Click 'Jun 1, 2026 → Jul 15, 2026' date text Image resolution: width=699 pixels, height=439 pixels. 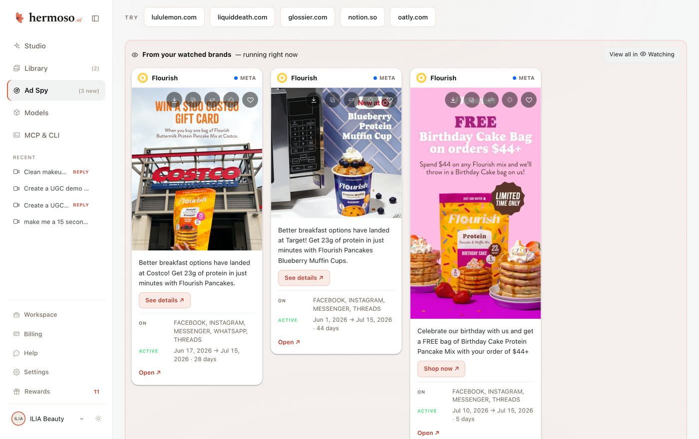(x=352, y=320)
